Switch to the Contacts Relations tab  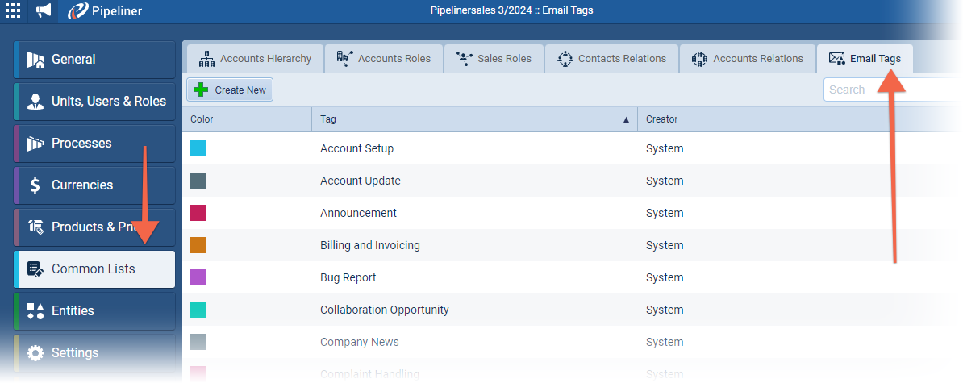tap(611, 59)
